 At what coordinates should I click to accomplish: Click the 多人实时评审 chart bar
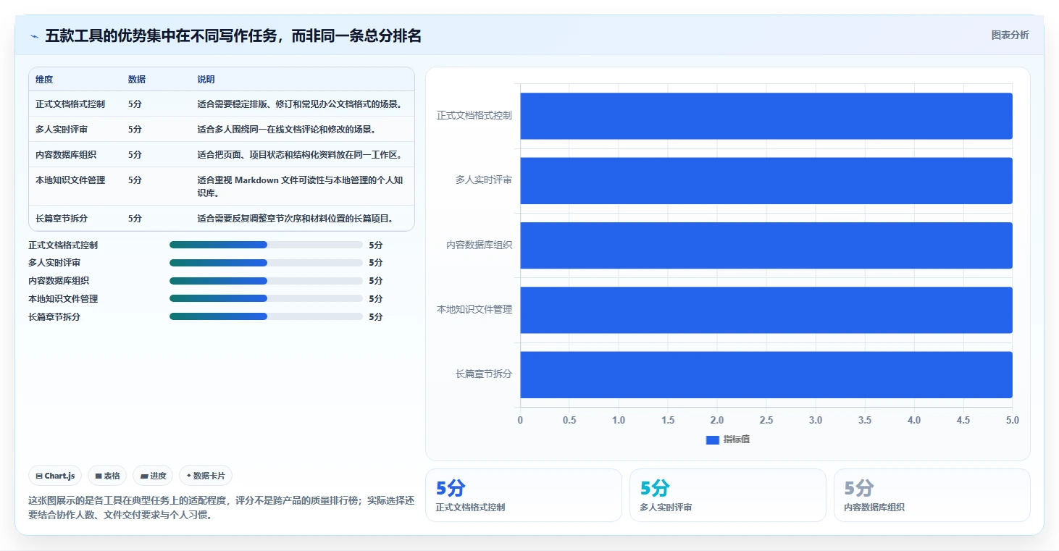(766, 180)
